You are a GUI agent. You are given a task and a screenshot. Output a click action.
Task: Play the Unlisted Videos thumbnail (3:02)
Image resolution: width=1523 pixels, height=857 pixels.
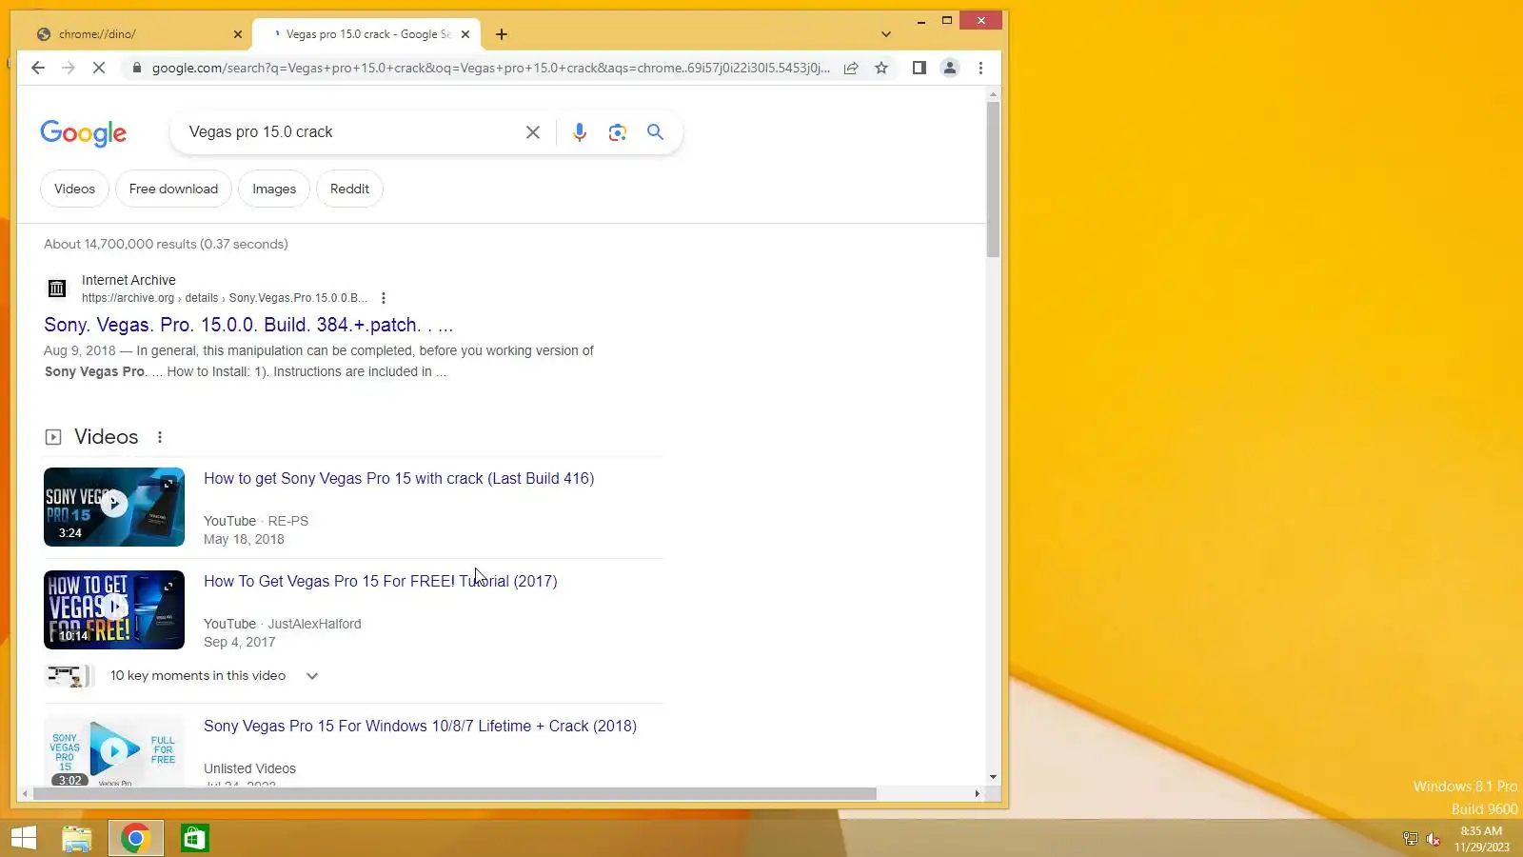114,750
